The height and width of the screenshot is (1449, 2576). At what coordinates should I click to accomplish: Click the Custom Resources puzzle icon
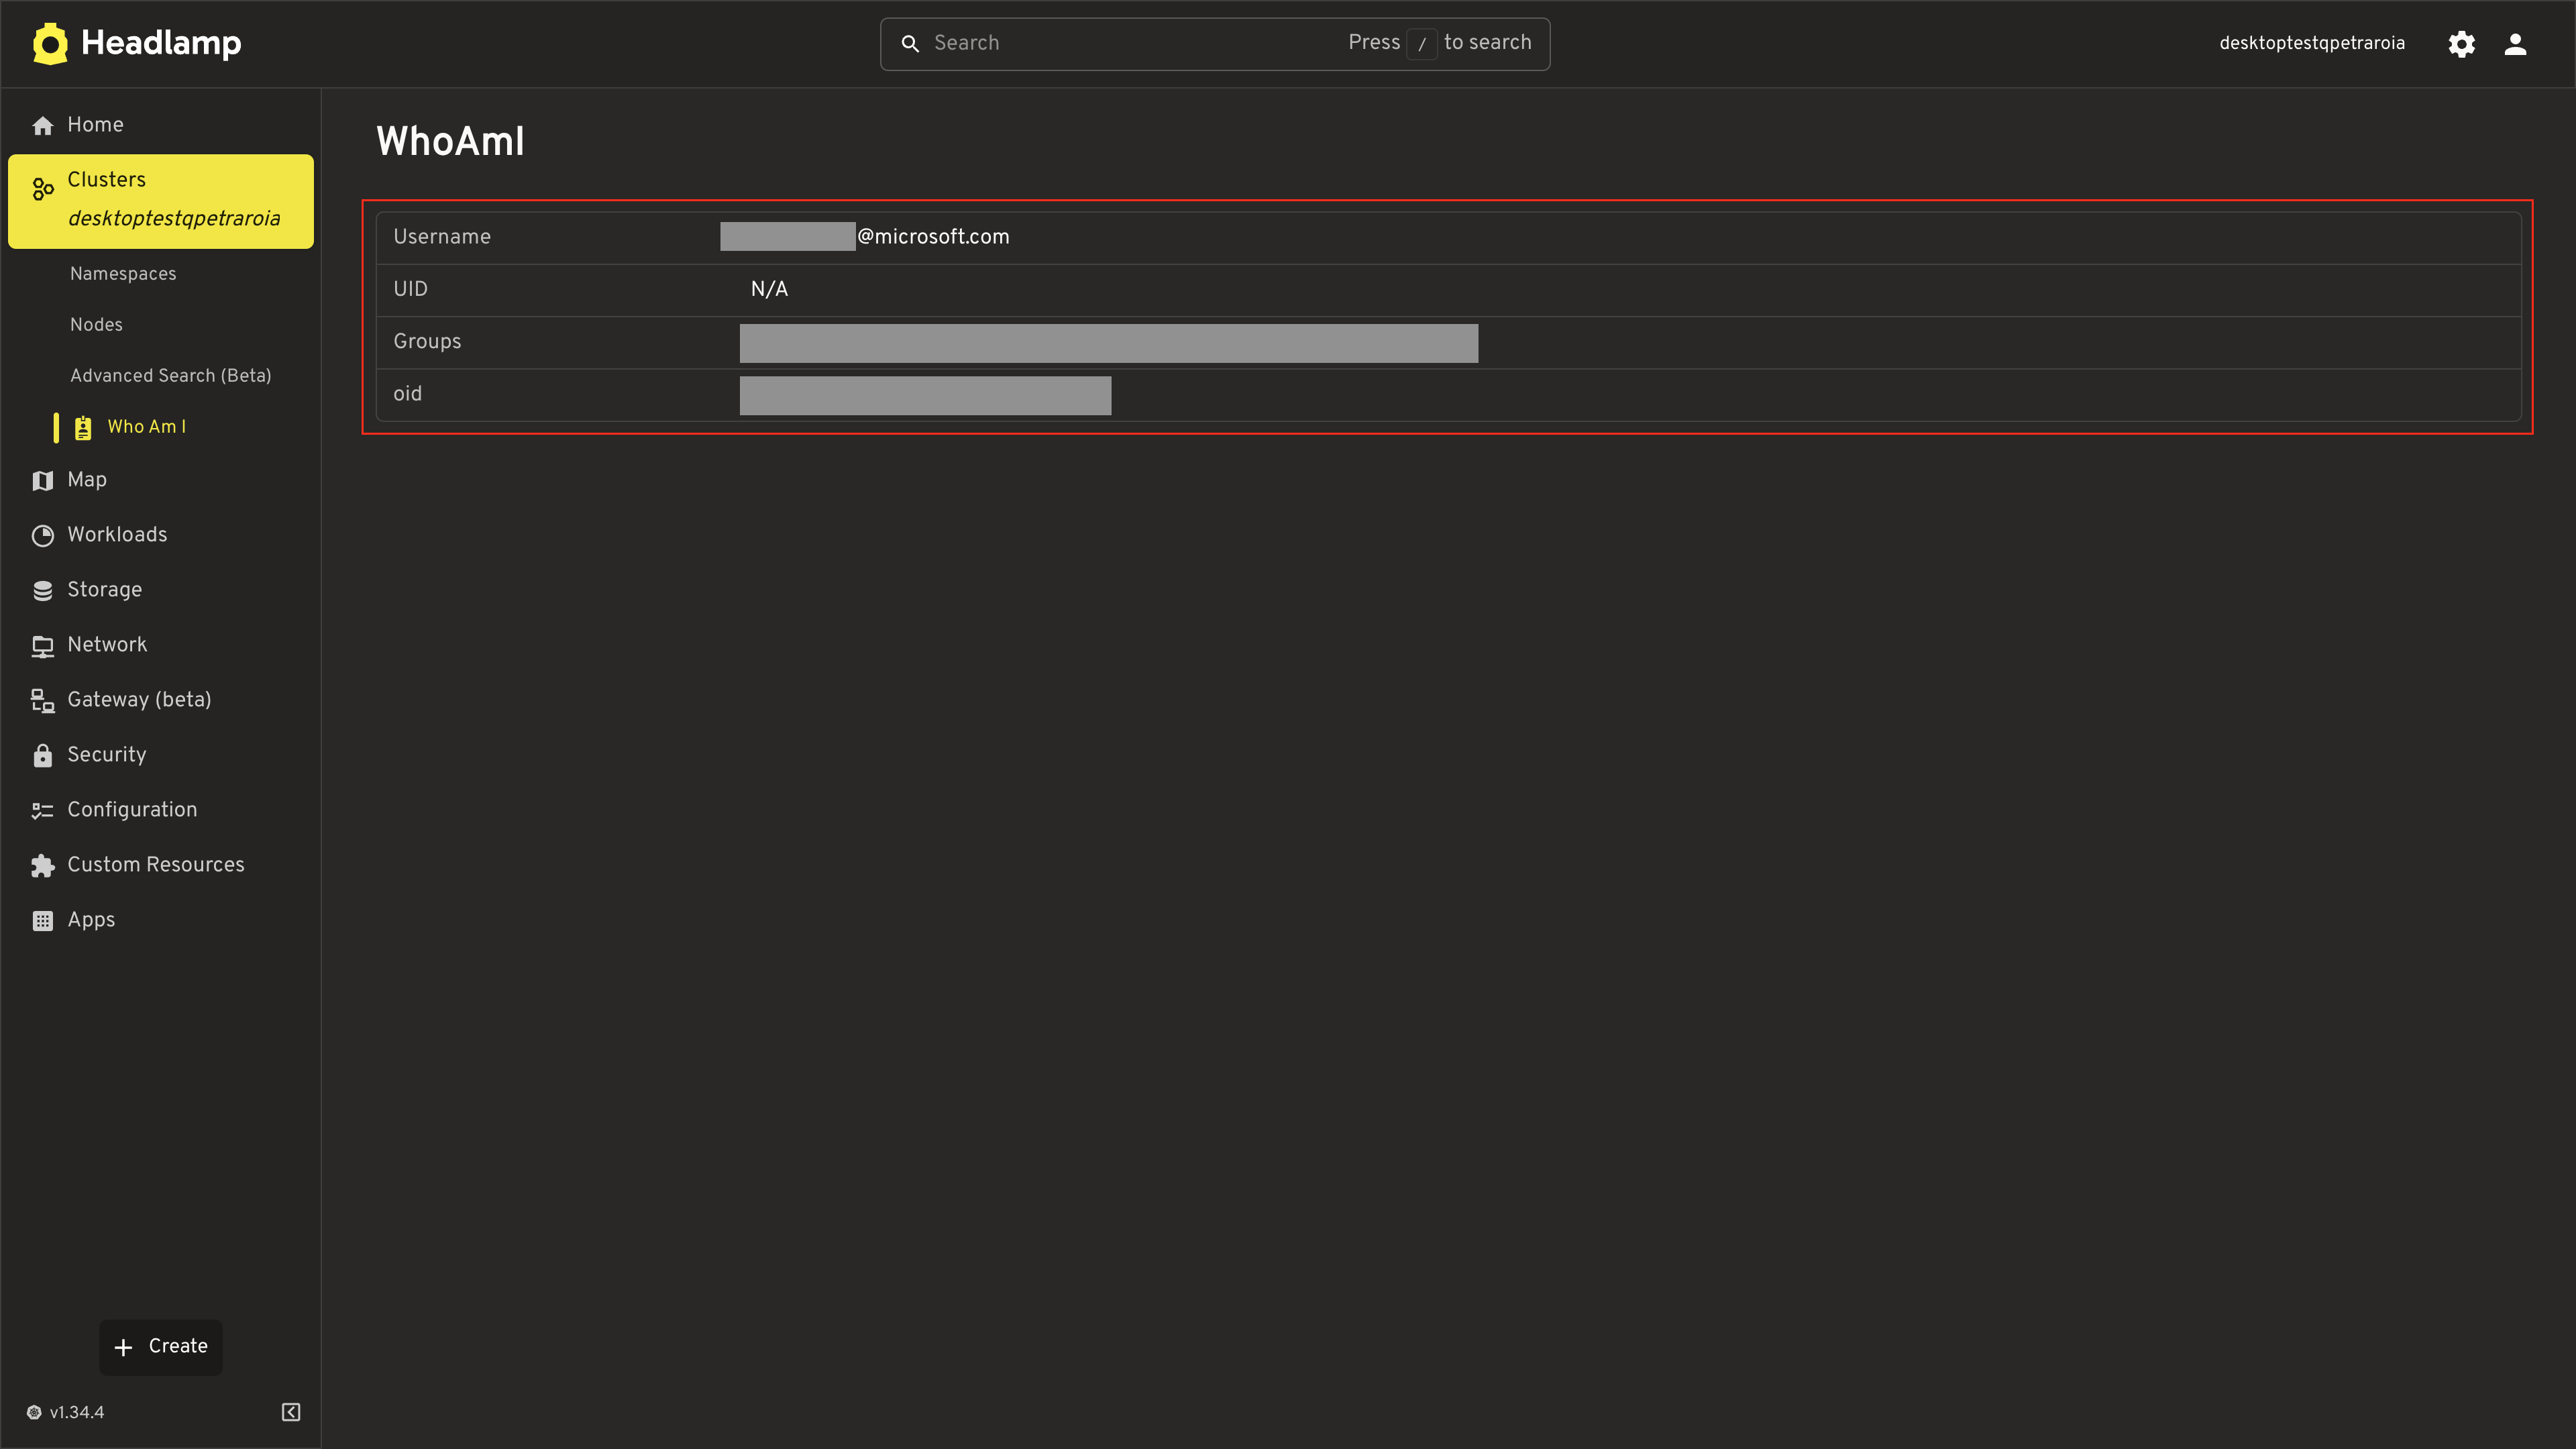coord(42,865)
